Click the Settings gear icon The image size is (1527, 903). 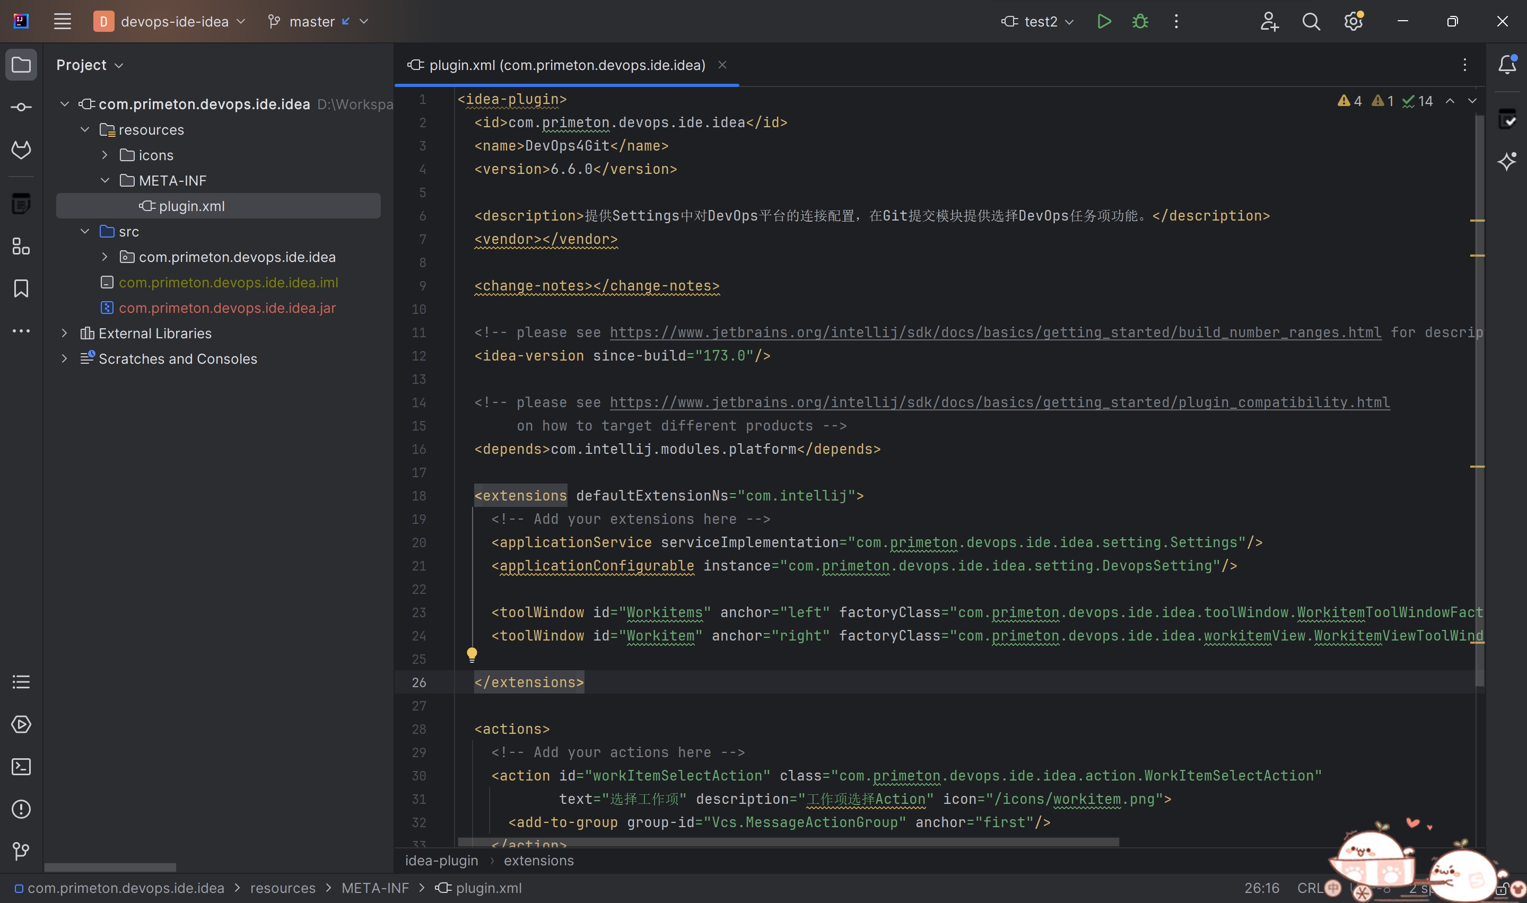pyautogui.click(x=1354, y=22)
